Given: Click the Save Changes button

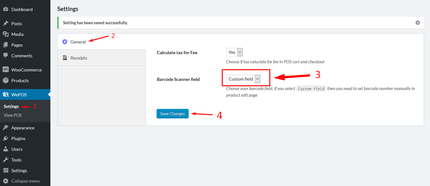Looking at the screenshot, I should tap(172, 114).
